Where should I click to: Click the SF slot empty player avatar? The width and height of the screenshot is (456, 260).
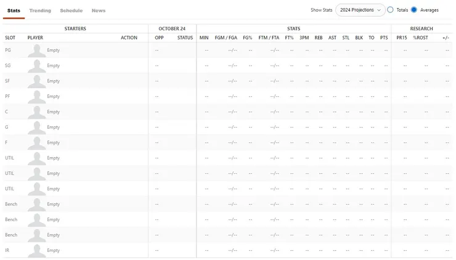point(36,81)
